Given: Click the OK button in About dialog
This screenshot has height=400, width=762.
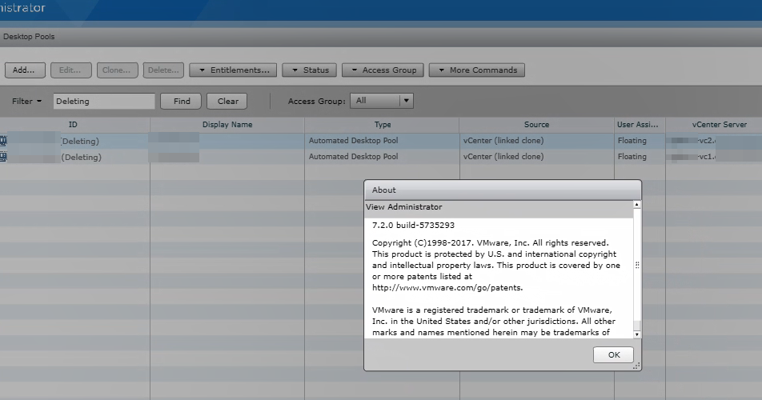Looking at the screenshot, I should coord(613,354).
